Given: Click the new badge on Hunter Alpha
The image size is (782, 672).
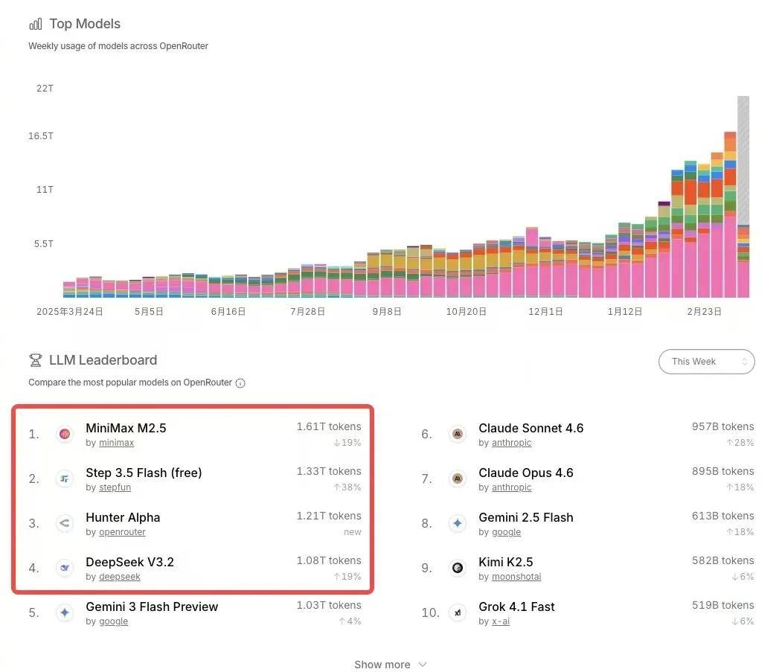Looking at the screenshot, I should (353, 532).
